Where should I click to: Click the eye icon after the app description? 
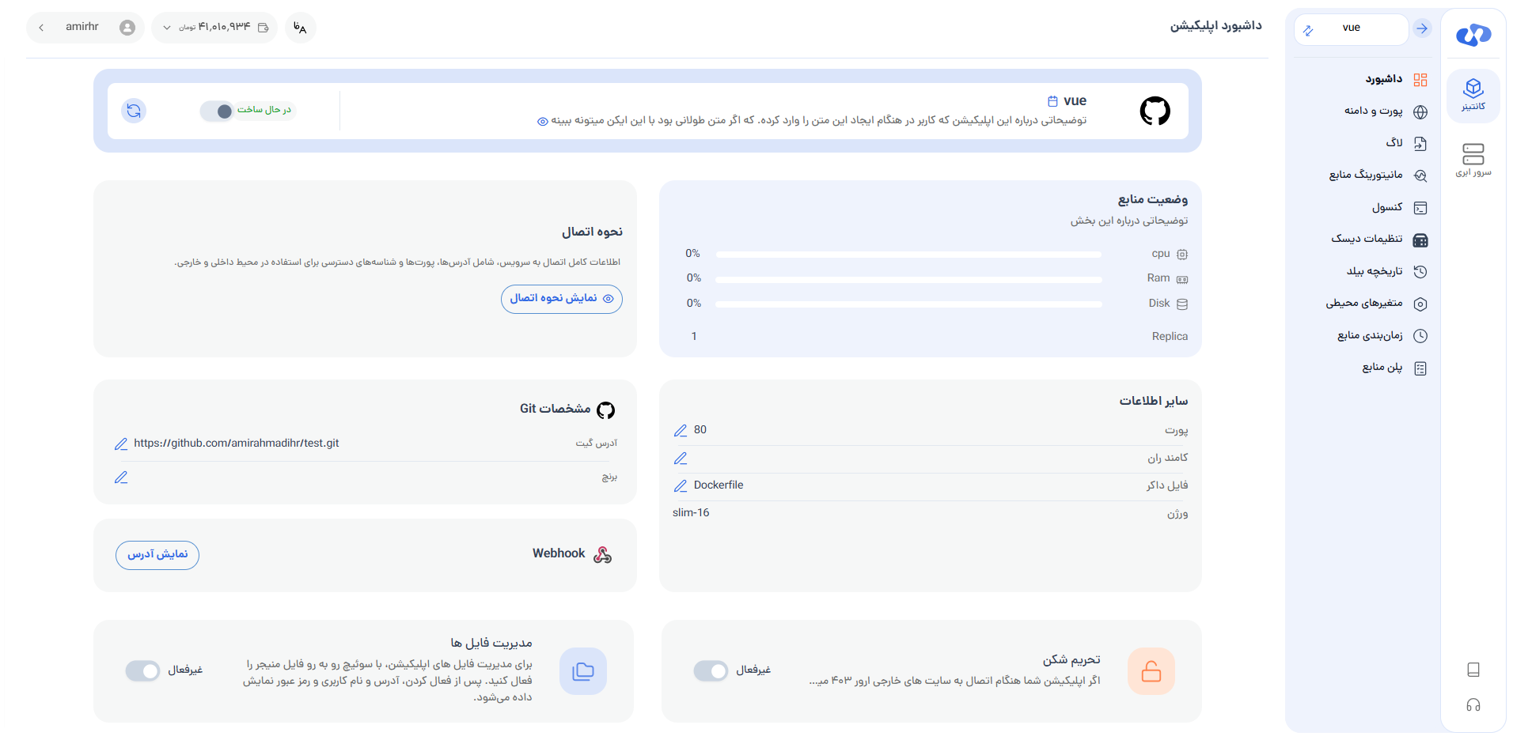pyautogui.click(x=543, y=122)
